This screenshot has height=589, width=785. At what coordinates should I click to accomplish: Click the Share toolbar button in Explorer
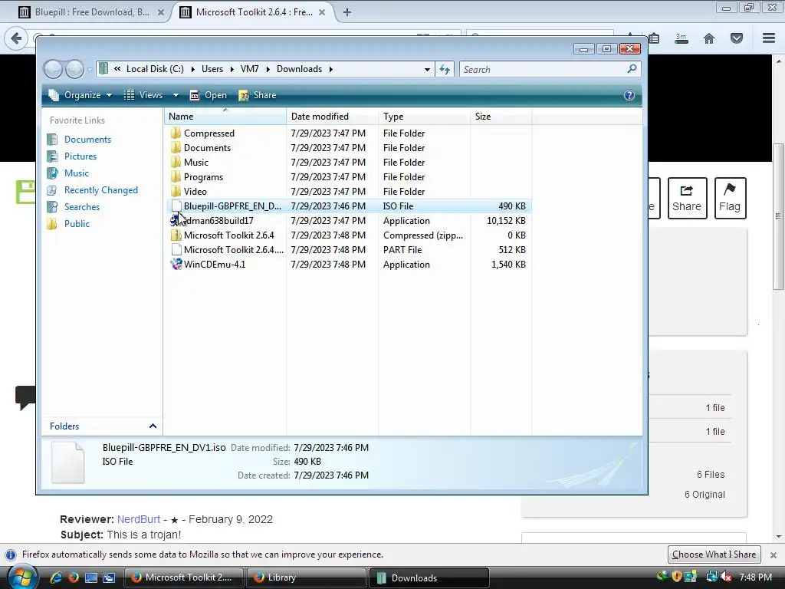click(x=258, y=95)
